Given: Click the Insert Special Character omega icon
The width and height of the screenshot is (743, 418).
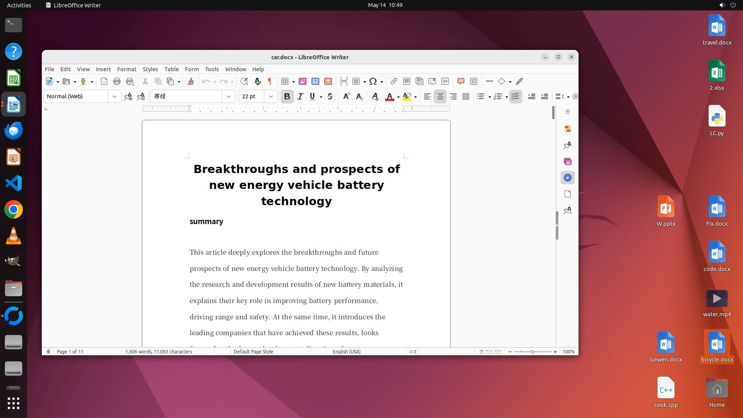Looking at the screenshot, I should pyautogui.click(x=373, y=81).
